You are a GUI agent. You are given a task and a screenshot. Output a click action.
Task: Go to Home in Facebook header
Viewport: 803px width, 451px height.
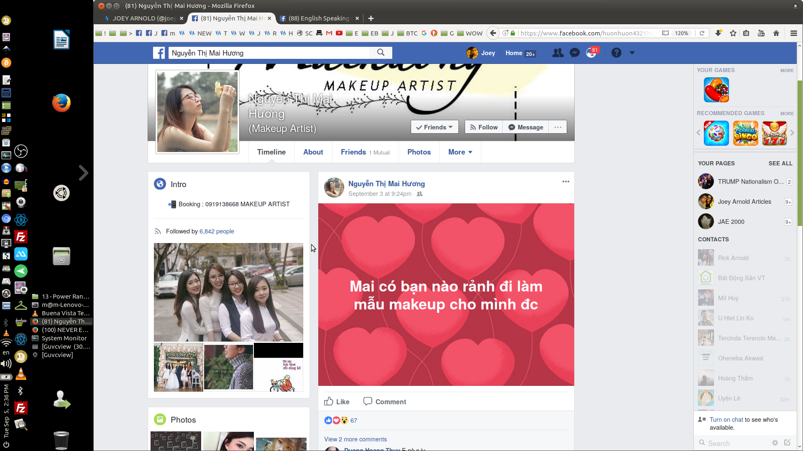[514, 53]
